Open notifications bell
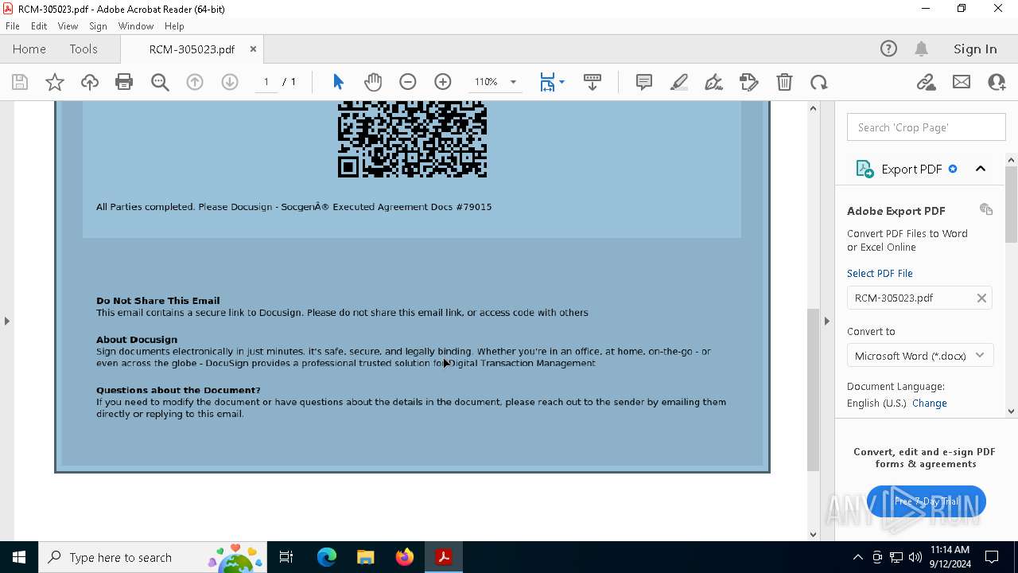The height and width of the screenshot is (573, 1018). click(x=922, y=49)
